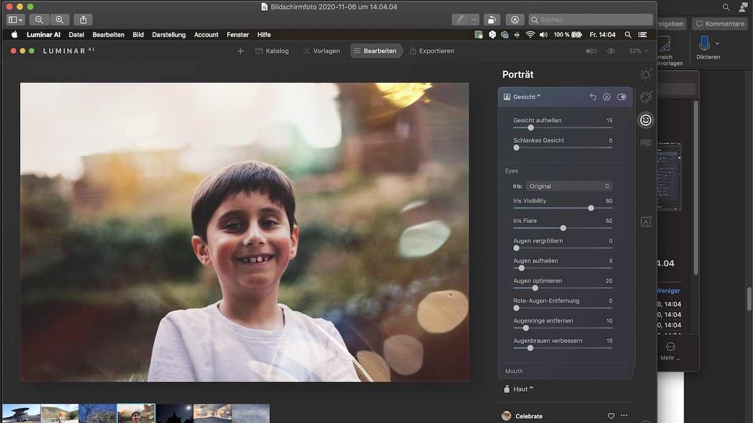The height and width of the screenshot is (423, 753).
Task: Open the Iris Original dropdown
Action: (x=569, y=186)
